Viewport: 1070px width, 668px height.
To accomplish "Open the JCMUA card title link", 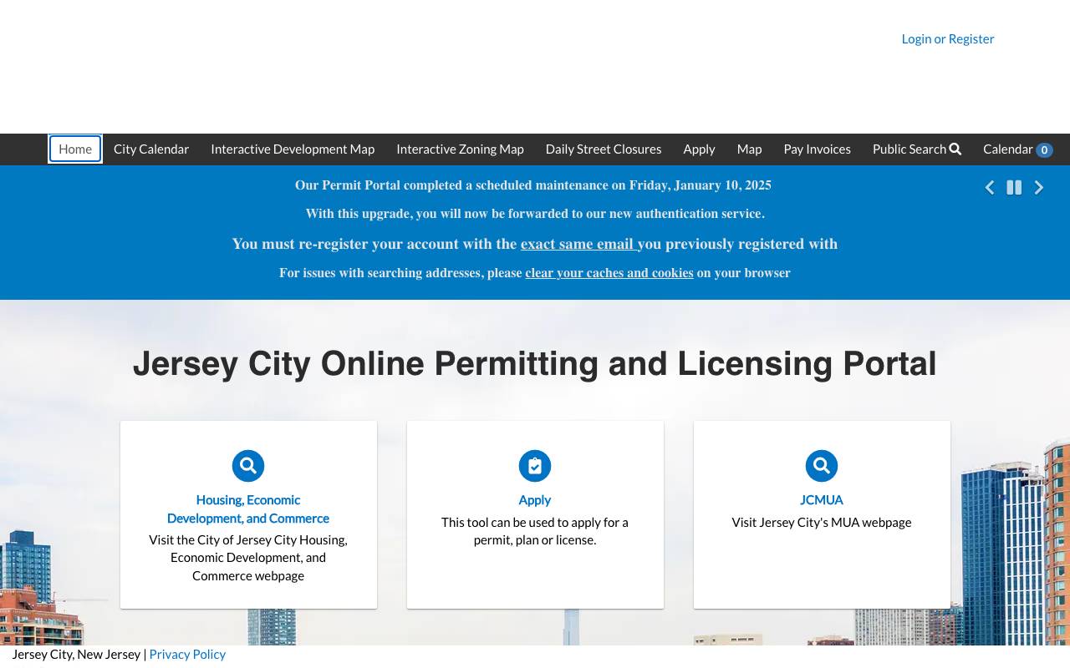I will (x=822, y=500).
